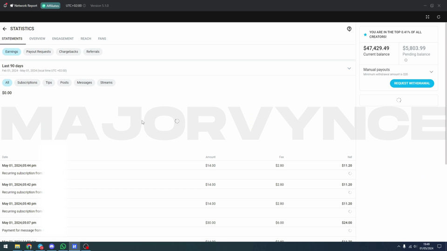Select the Referrals chip
Viewport: 447px width, 251px height.
[x=93, y=52]
